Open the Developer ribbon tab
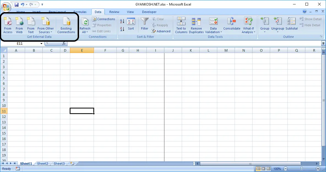326x172 pixels. coord(149,12)
